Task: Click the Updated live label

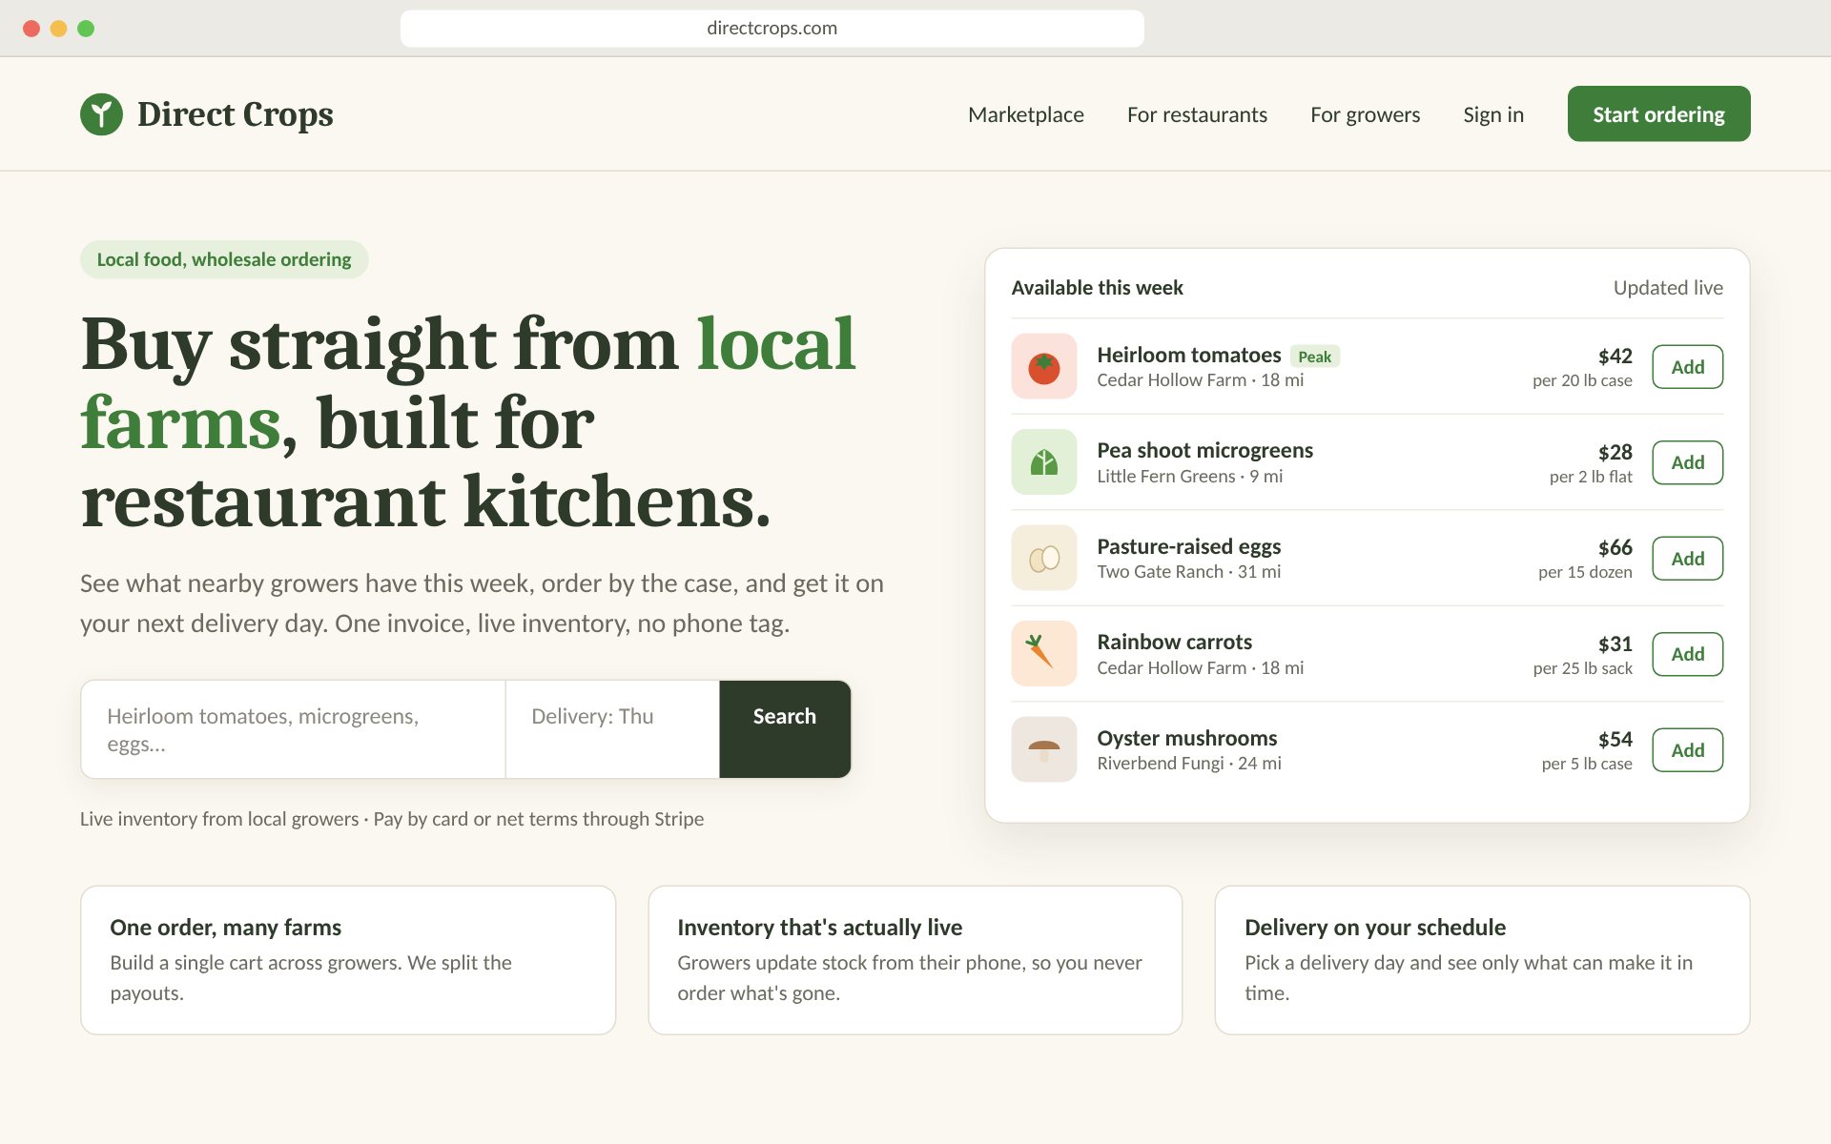Action: (1668, 288)
